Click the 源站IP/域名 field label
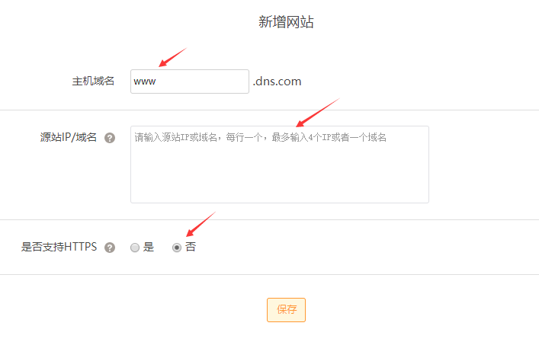The width and height of the screenshot is (539, 342). 68,137
